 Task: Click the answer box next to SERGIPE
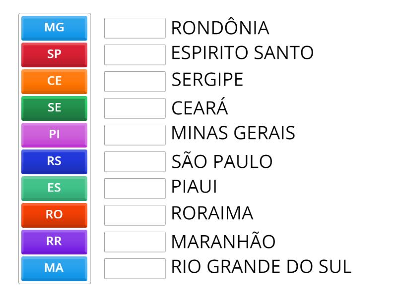tap(135, 82)
